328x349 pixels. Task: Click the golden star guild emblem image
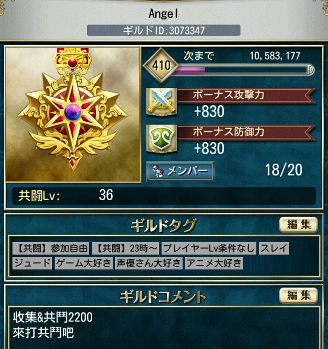pyautogui.click(x=73, y=115)
